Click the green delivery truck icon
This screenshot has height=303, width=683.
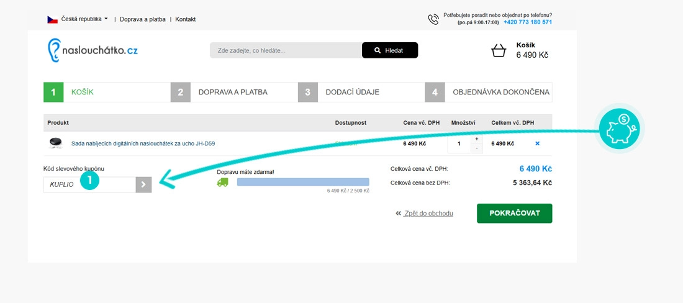click(x=222, y=182)
